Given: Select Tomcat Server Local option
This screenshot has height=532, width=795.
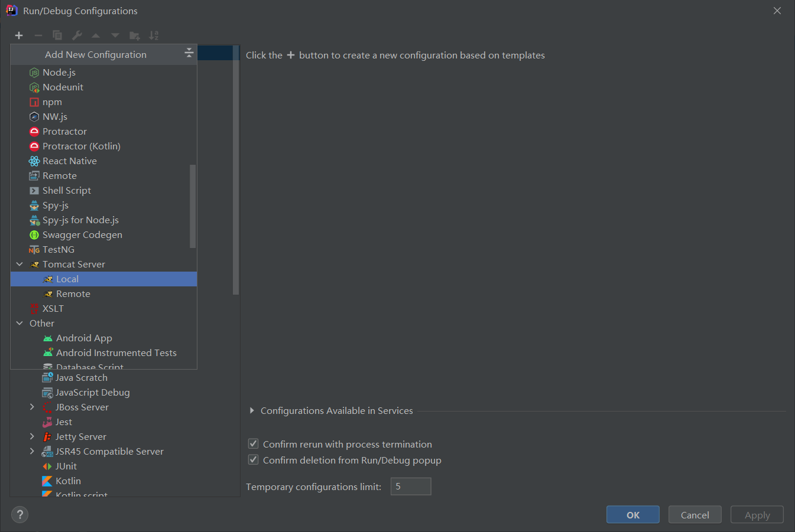Looking at the screenshot, I should click(x=103, y=279).
